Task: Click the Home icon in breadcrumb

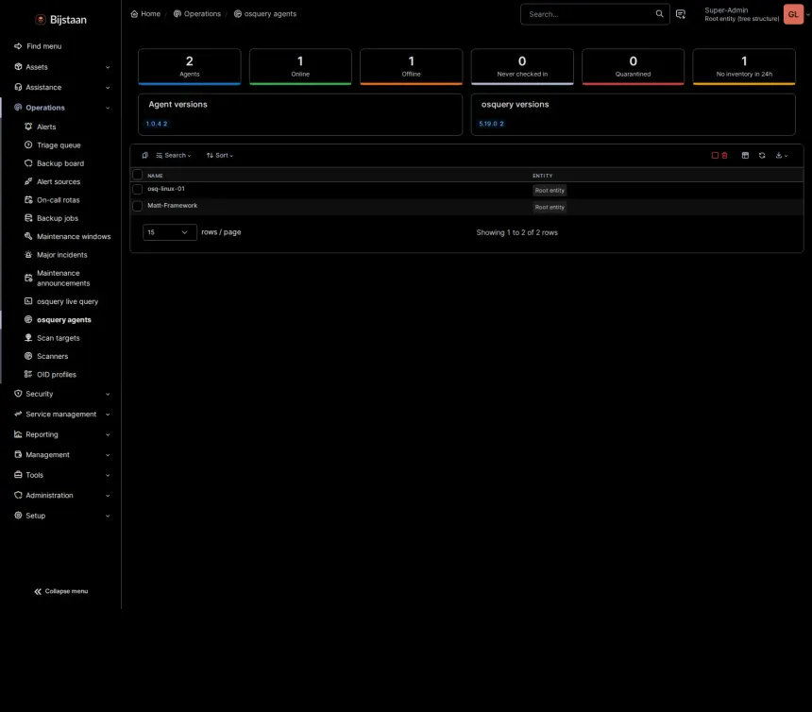Action: tap(134, 14)
